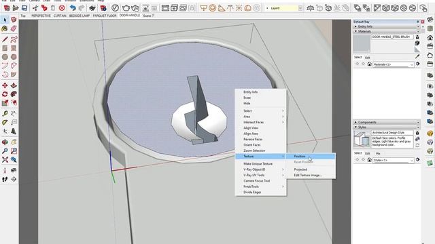Click the Styles home icon

(369, 160)
